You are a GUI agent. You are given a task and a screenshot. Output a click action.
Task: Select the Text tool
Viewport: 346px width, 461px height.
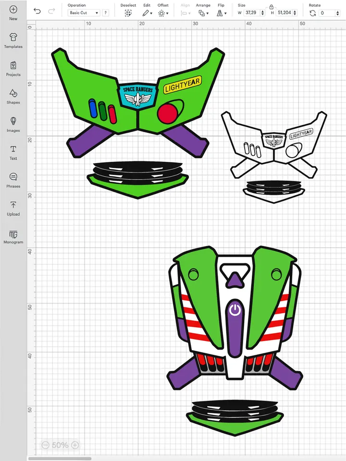coord(13,152)
